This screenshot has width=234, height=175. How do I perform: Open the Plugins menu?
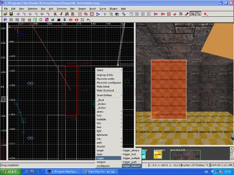click(113, 9)
